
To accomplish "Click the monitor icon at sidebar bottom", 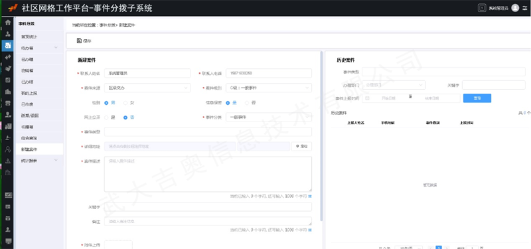I will (x=8, y=241).
